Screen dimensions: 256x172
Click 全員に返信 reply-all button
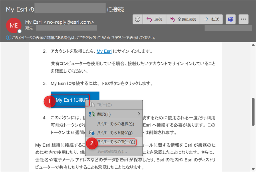click(x=183, y=19)
